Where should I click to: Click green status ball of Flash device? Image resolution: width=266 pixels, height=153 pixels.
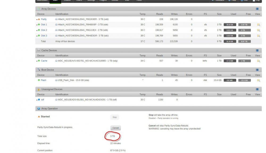pyautogui.click(x=39, y=80)
